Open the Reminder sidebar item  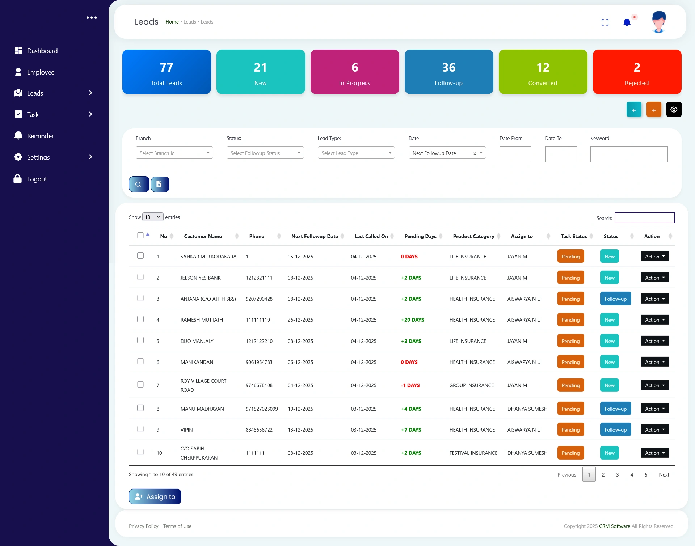coord(40,136)
